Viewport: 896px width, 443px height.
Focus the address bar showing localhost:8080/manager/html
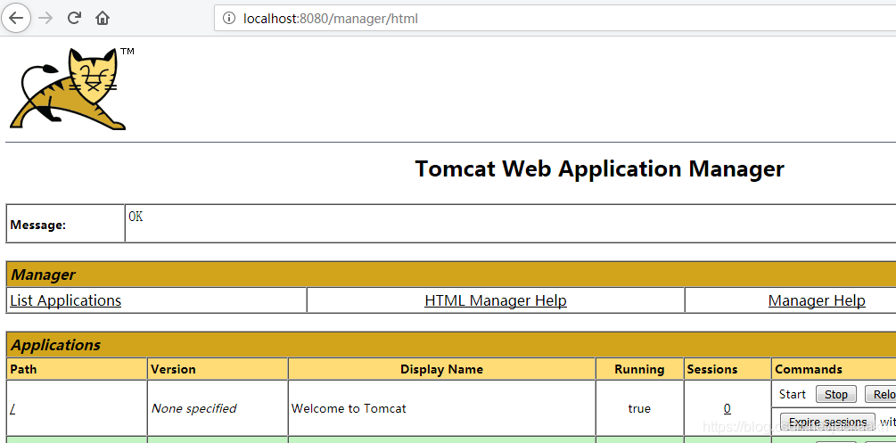[555, 19]
